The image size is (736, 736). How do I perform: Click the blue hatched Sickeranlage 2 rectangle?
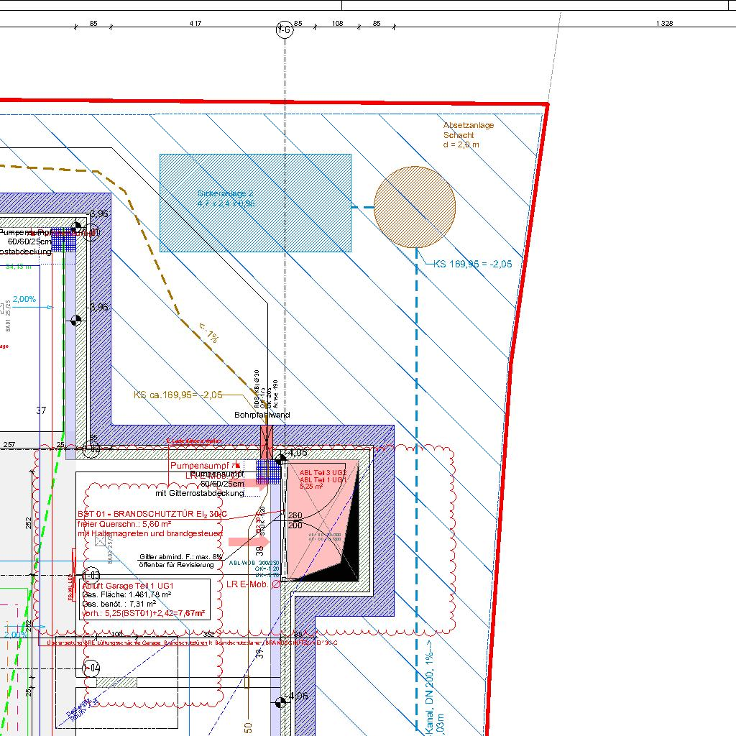(255, 203)
